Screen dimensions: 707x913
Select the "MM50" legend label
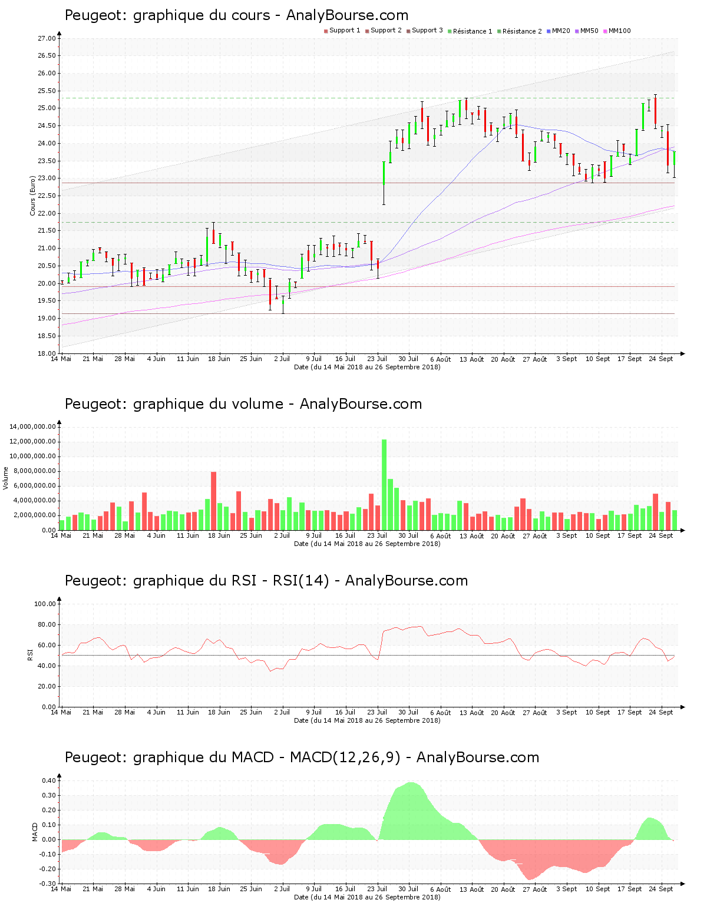[x=589, y=31]
